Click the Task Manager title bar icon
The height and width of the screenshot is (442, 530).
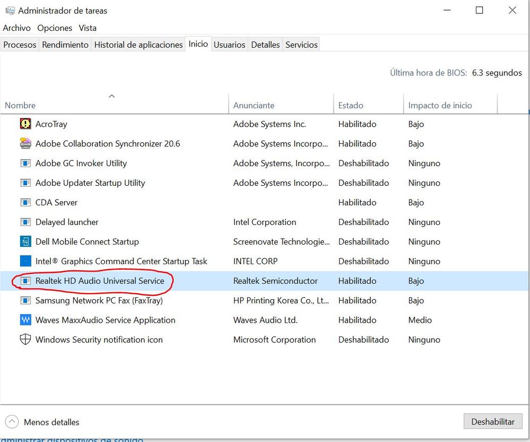[10, 11]
